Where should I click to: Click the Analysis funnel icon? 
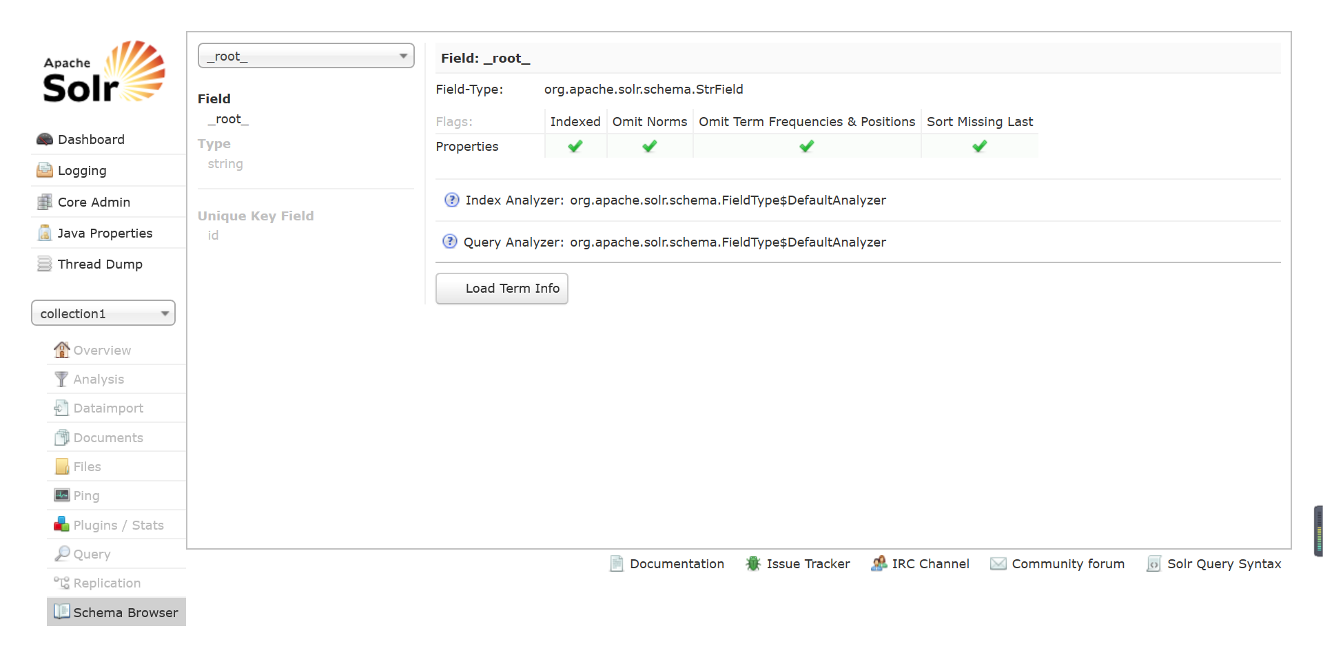[x=62, y=379]
